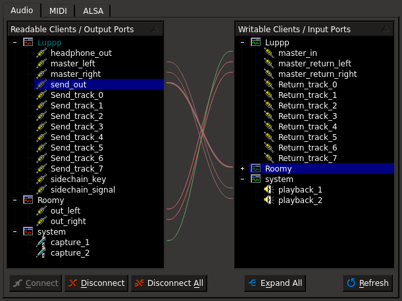The width and height of the screenshot is (402, 301).
Task: Click the master_in input plug icon
Action: pyautogui.click(x=269, y=53)
